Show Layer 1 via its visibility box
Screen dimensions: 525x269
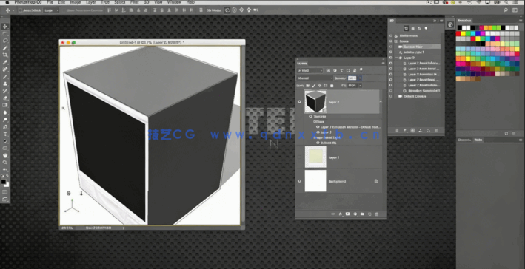coord(300,157)
